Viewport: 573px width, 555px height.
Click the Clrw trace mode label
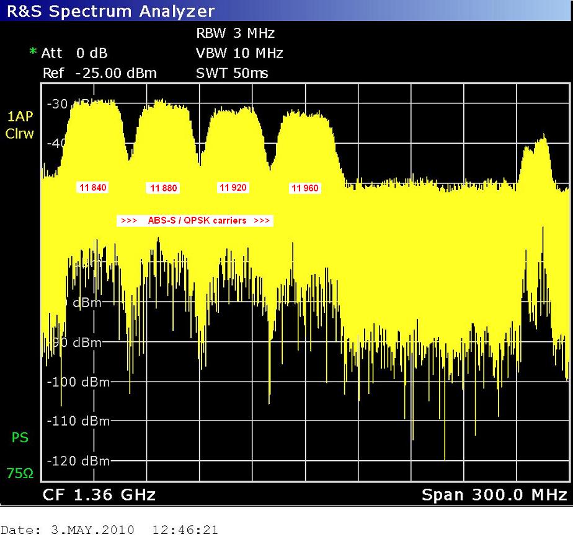20,134
